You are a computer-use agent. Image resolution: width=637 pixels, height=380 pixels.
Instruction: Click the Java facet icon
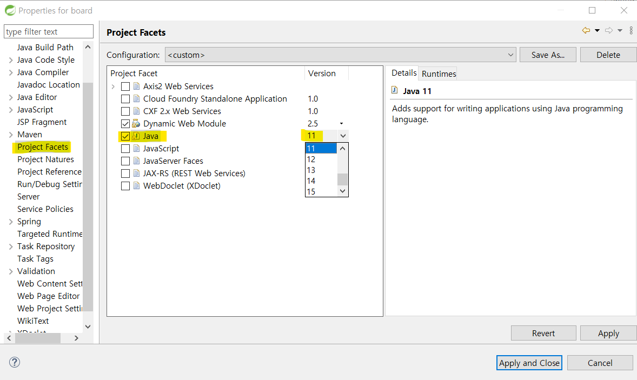(136, 136)
